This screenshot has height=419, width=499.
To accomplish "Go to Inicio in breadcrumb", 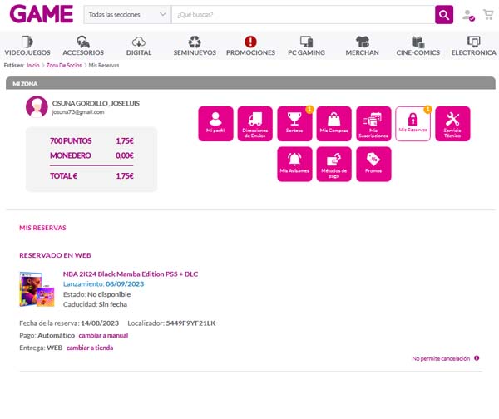I will (33, 65).
